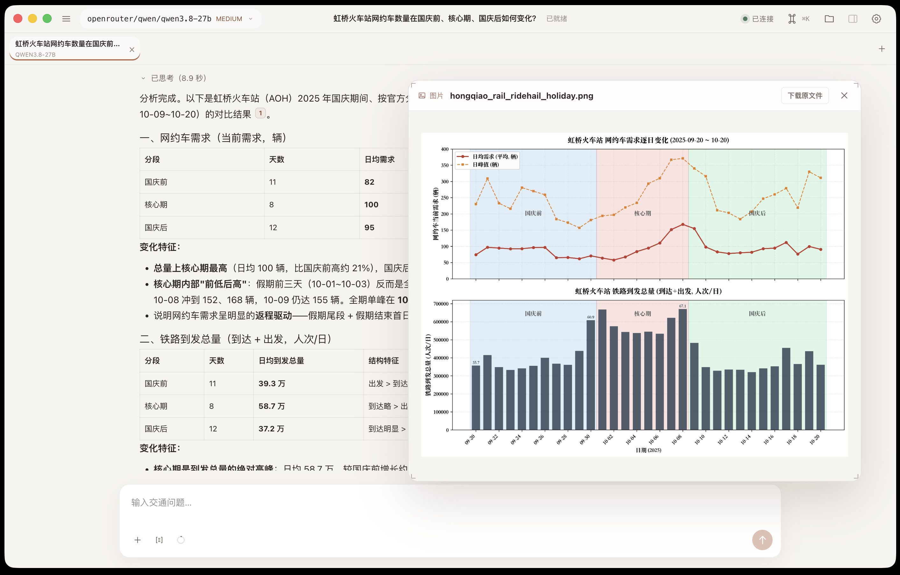The height and width of the screenshot is (575, 900).
Task: Click the circular spinner icon in composer
Action: (181, 540)
